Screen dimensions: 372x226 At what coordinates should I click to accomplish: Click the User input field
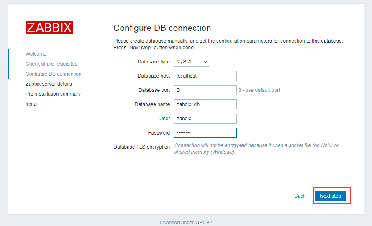click(x=205, y=119)
